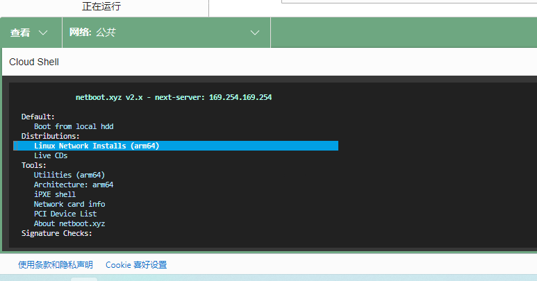
Task: Choose highlighted Linux Network Installs (arm64)
Action: 97,146
